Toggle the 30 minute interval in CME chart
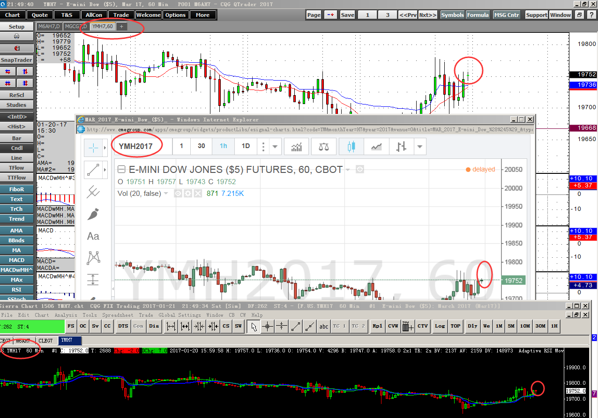598x418 pixels. 202,146
